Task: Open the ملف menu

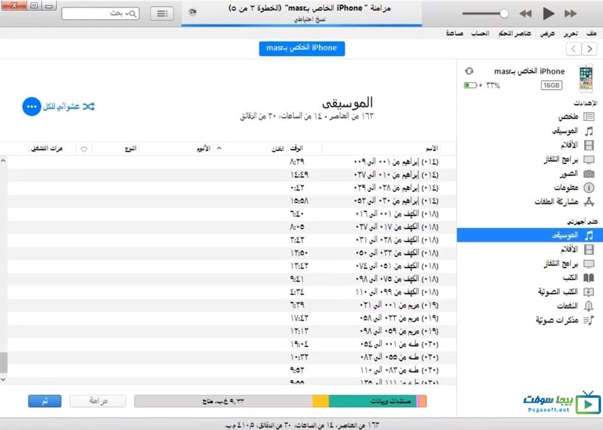Action: point(591,33)
